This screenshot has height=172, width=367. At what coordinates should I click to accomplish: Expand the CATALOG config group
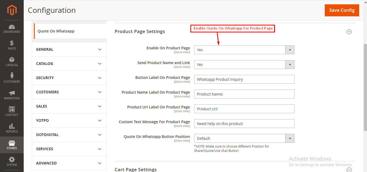69,64
